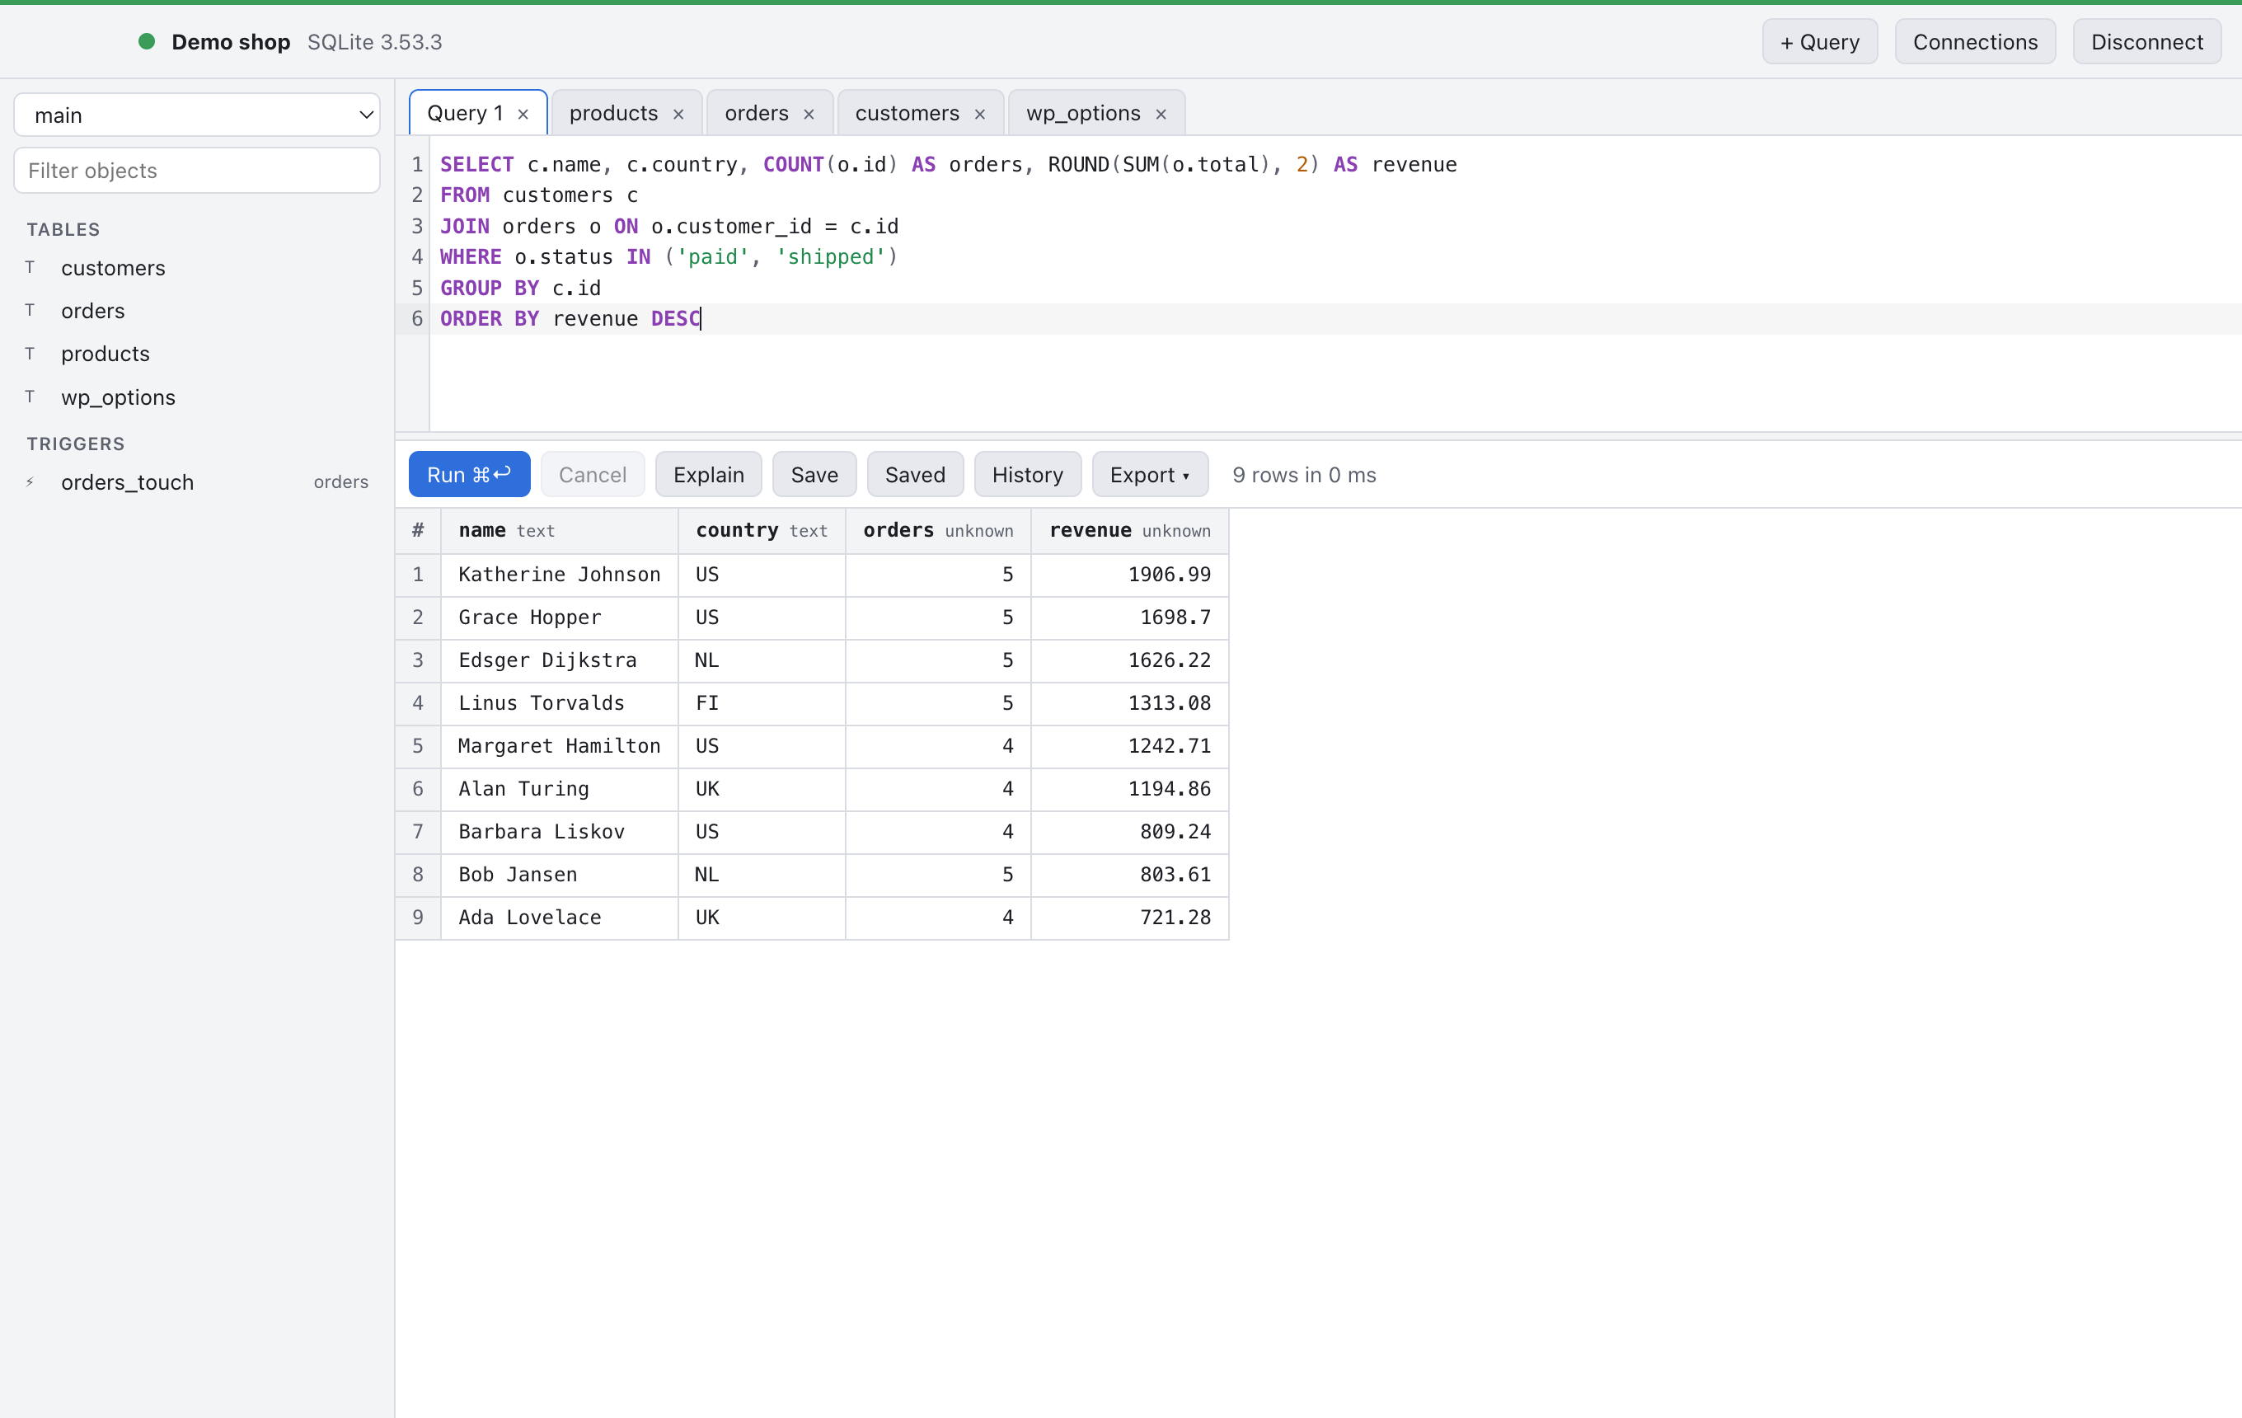Open the products table in sidebar
This screenshot has height=1418, width=2242.
(x=196, y=354)
